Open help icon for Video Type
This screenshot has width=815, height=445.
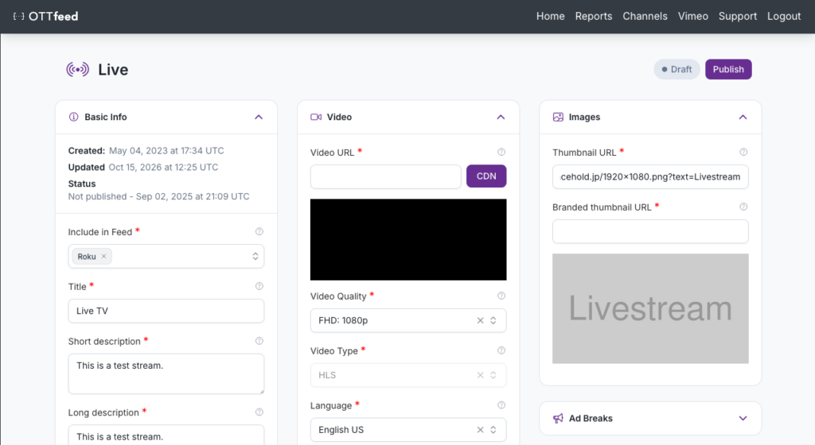tap(501, 350)
